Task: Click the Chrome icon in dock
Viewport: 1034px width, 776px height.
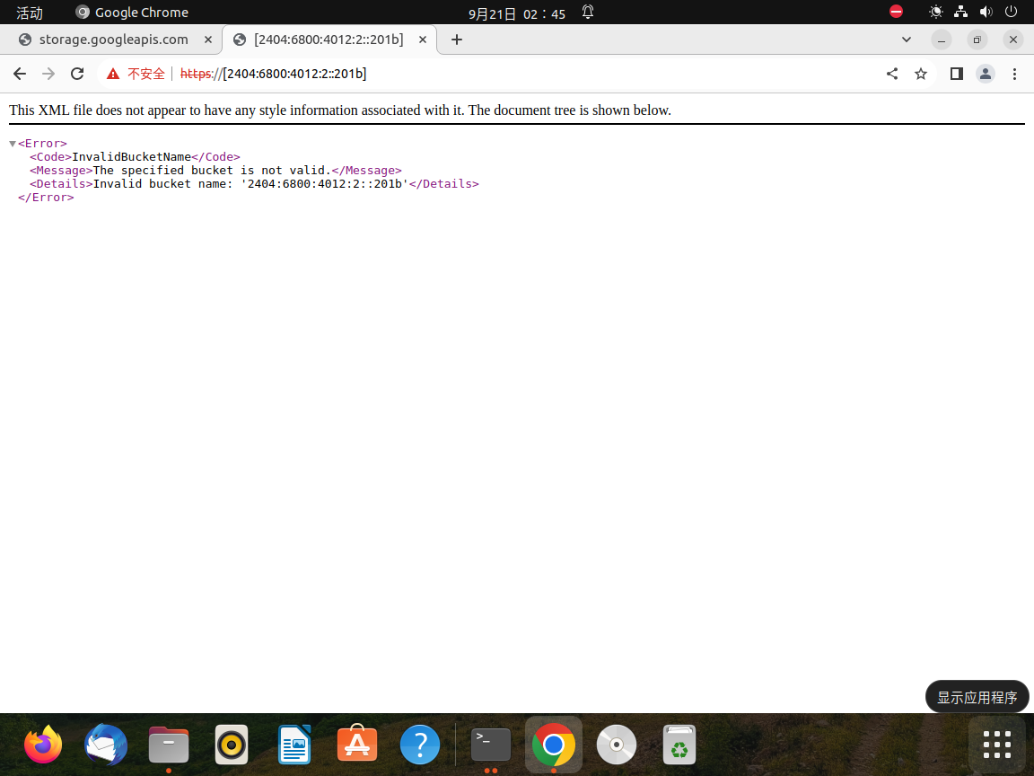Action: tap(553, 745)
